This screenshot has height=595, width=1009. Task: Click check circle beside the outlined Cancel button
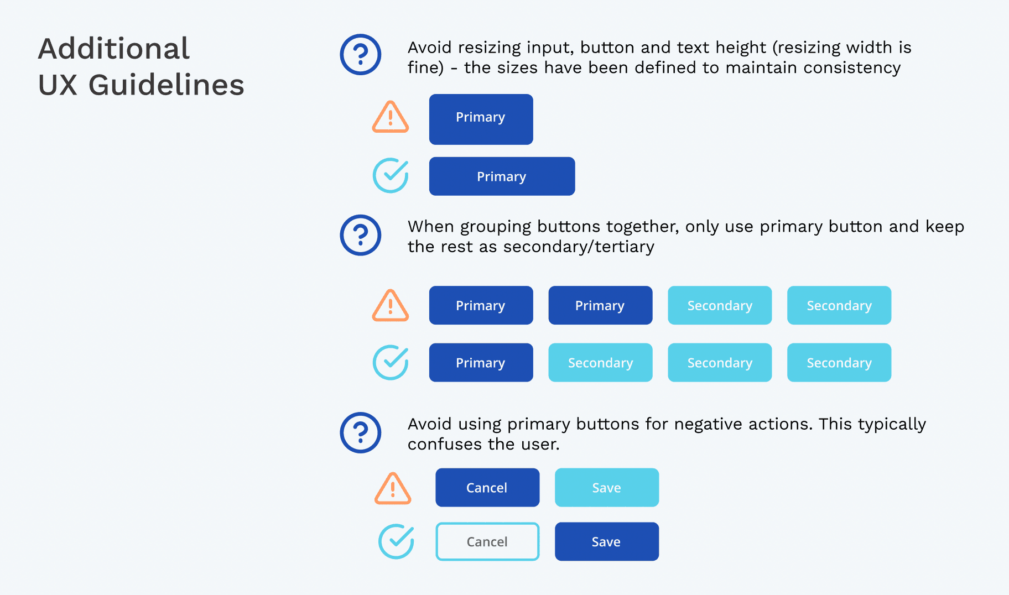[x=396, y=541]
